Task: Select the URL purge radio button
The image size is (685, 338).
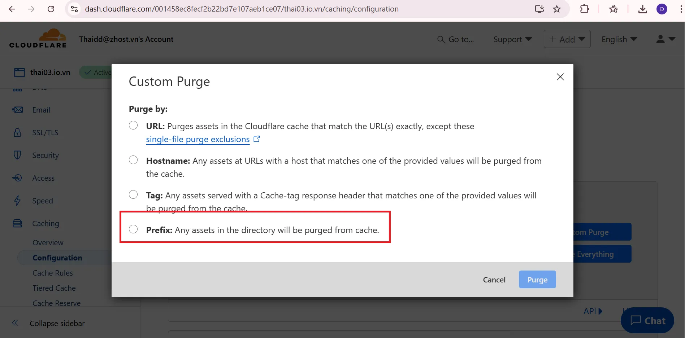Action: 133,126
